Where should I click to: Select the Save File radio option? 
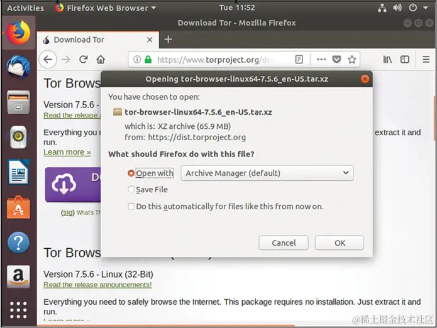pos(131,189)
